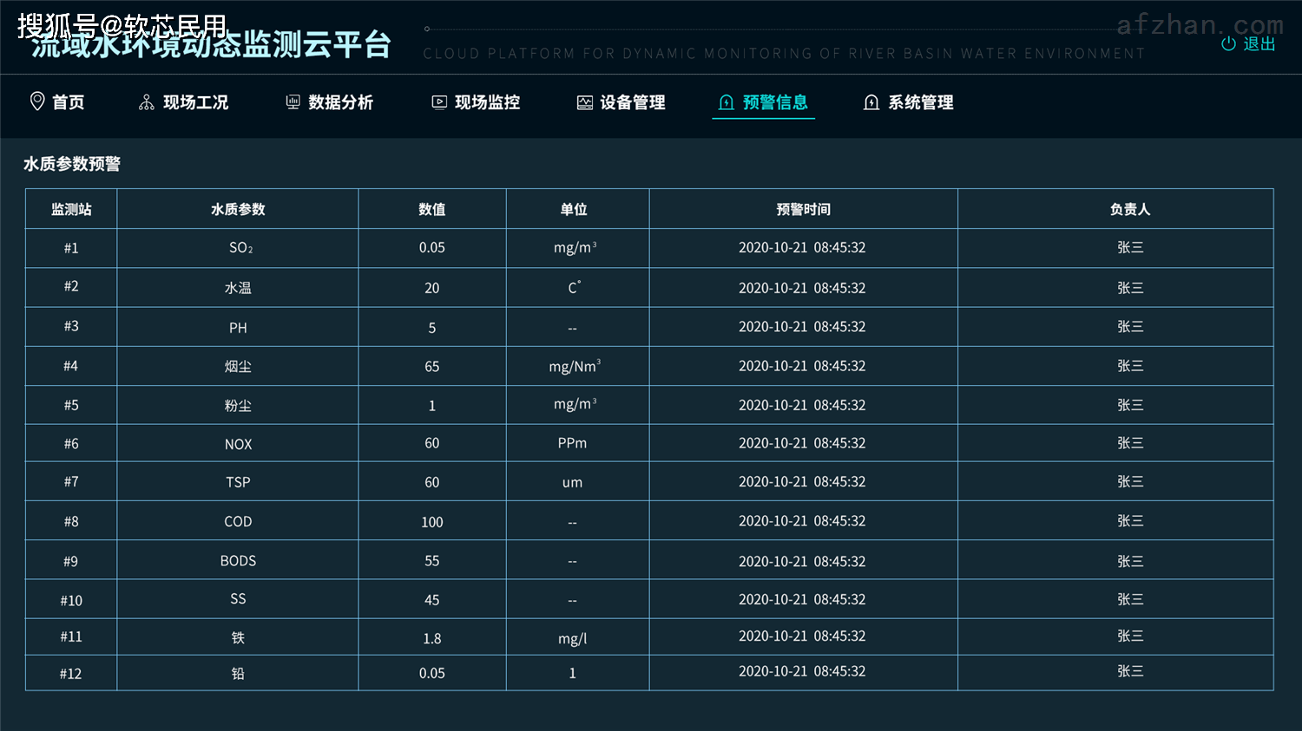Click the 现场监控 video monitor icon

438,101
